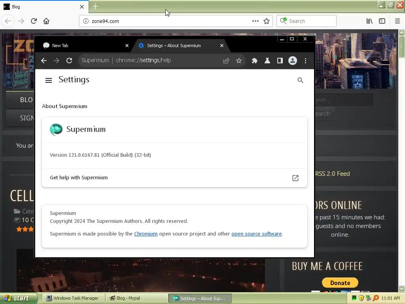This screenshot has height=304, width=405.
Task: Reload zone94.com in Mypal
Action: pyautogui.click(x=34, y=21)
